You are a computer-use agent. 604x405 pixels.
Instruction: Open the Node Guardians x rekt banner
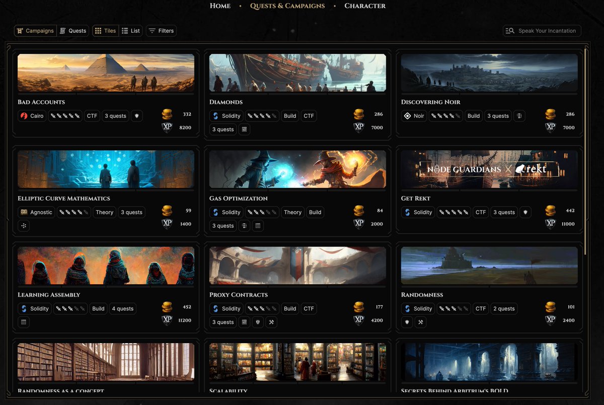(489, 169)
